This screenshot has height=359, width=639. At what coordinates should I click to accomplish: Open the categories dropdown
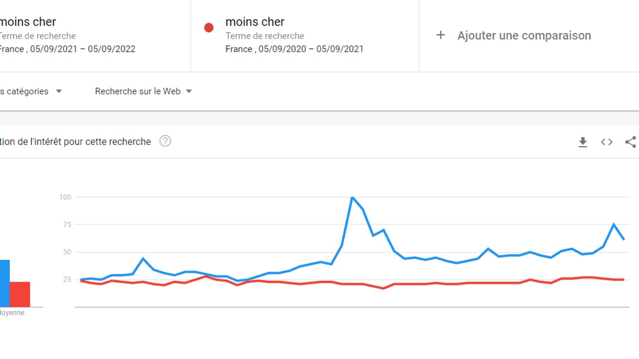(32, 92)
